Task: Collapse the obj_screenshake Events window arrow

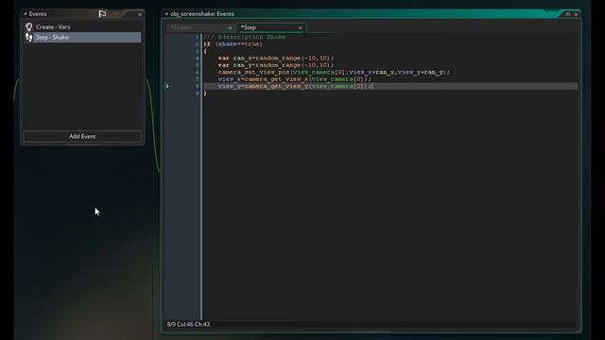Action: coord(166,14)
